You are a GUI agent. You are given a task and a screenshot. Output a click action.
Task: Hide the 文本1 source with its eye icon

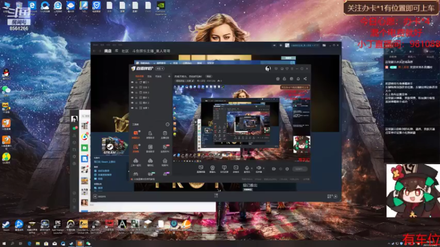[x=132, y=87]
